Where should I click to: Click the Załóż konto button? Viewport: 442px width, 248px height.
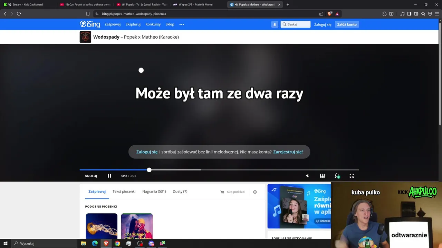pos(347,24)
